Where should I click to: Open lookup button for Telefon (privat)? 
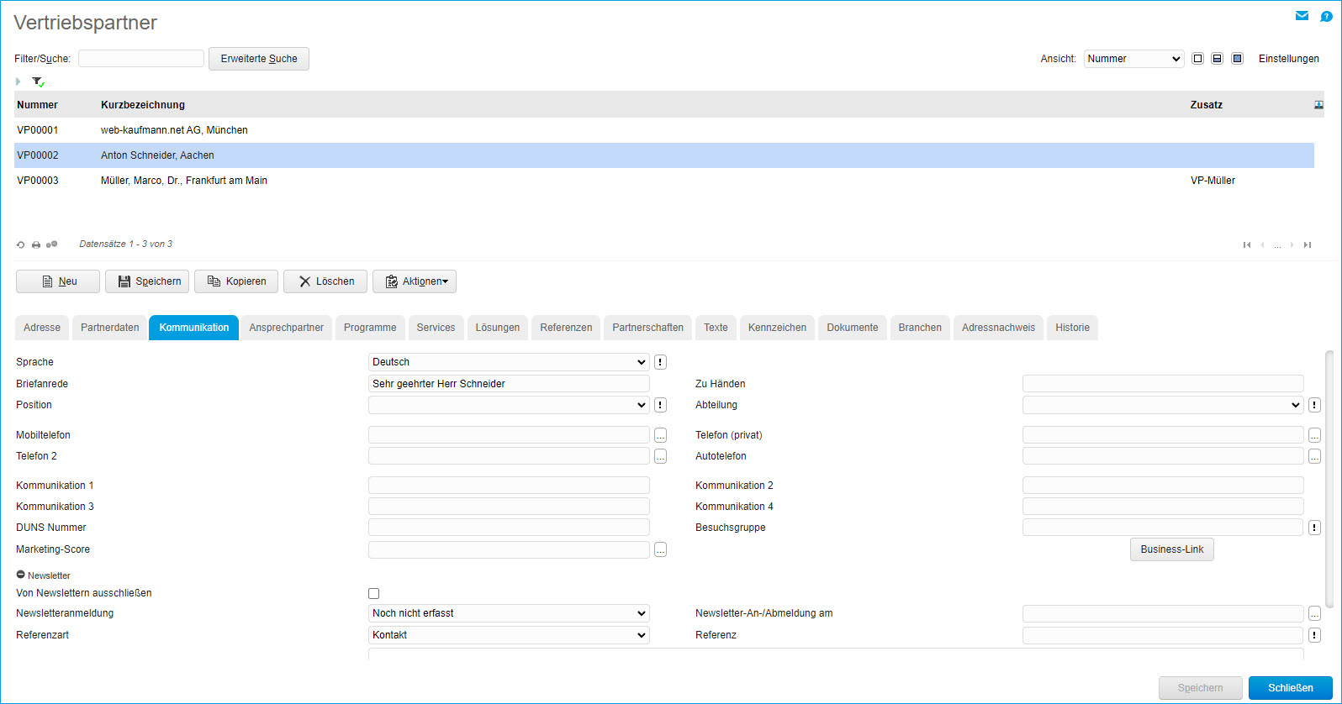(1314, 435)
